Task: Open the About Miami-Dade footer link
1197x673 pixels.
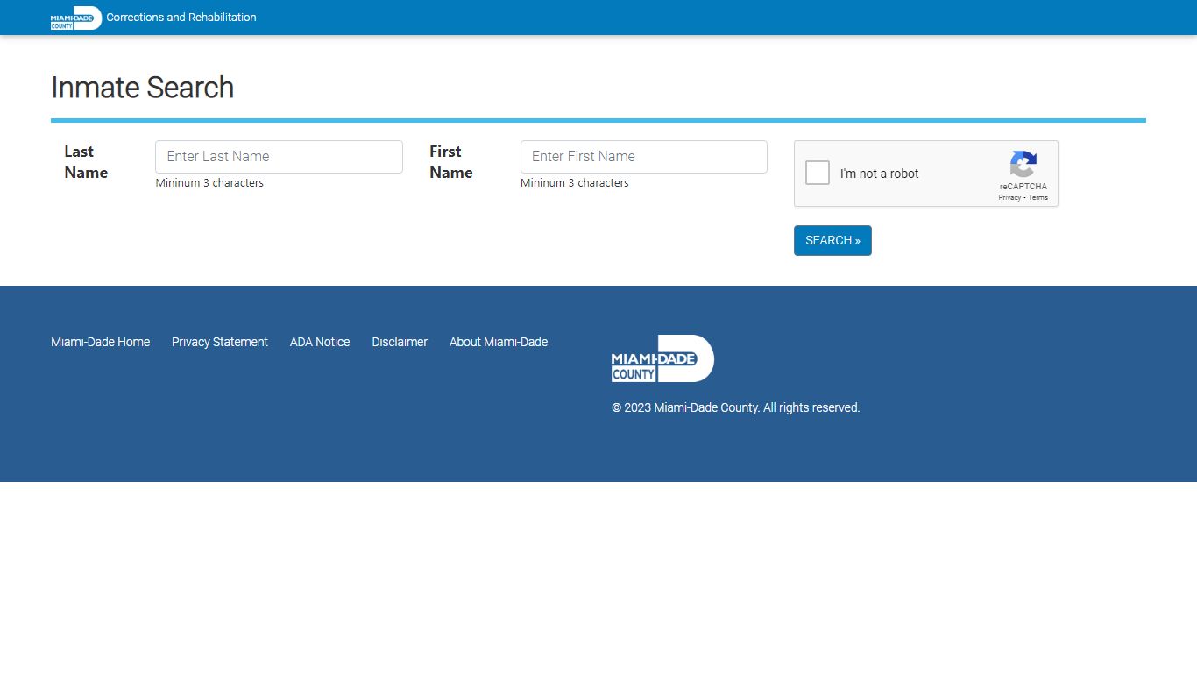Action: [x=499, y=342]
